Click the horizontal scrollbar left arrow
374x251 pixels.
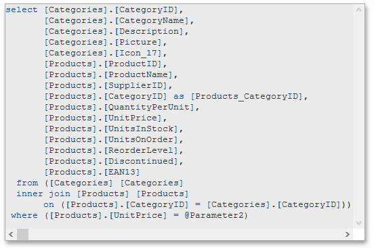pos(11,234)
